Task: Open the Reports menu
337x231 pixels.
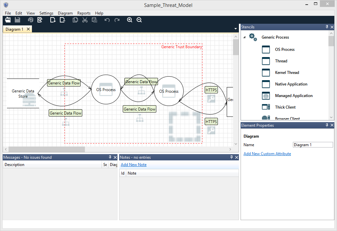Action: (x=84, y=13)
